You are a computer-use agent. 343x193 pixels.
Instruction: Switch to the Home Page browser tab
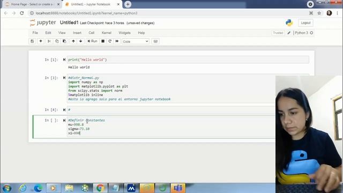32,4
